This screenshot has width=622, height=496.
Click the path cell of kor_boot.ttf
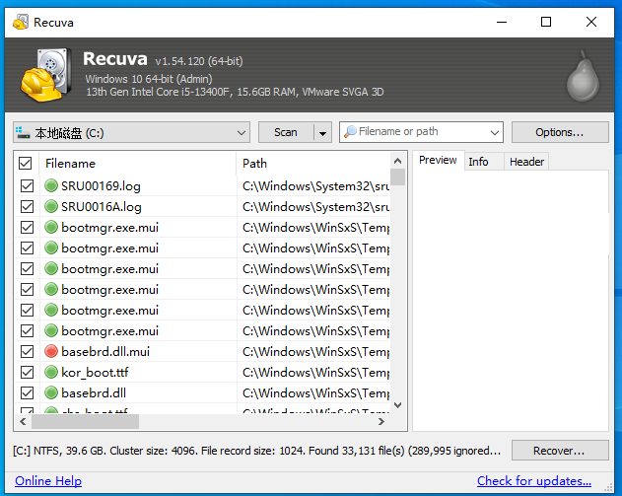click(x=315, y=372)
